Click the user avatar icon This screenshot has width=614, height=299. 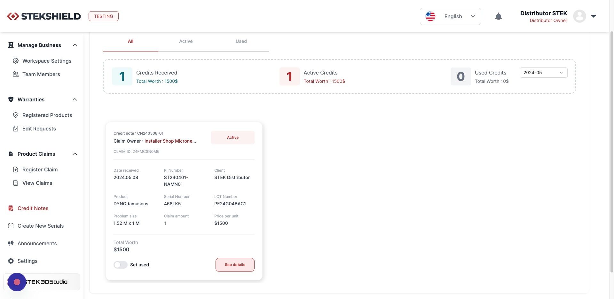(x=579, y=16)
